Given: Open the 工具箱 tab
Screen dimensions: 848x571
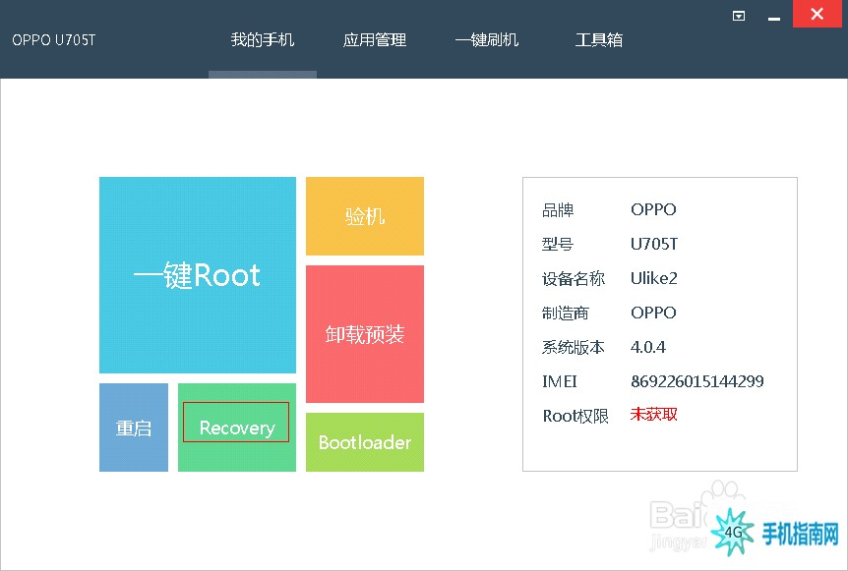Looking at the screenshot, I should coord(598,40).
